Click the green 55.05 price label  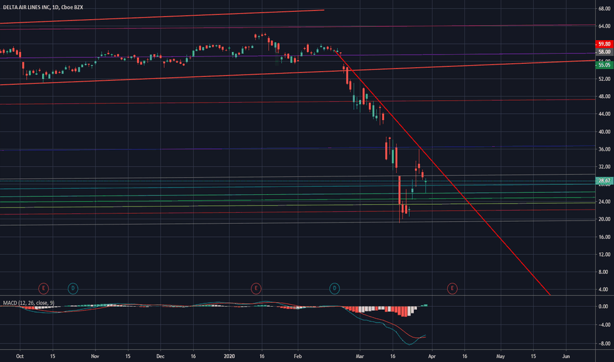point(604,65)
